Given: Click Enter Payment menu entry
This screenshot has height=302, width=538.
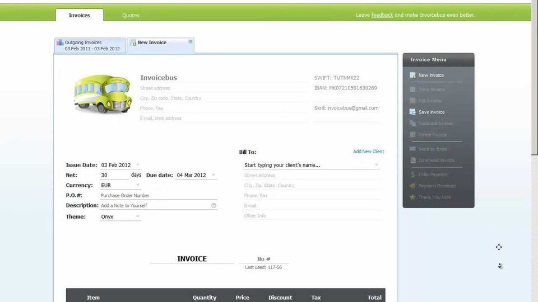Looking at the screenshot, I should click(x=433, y=174).
